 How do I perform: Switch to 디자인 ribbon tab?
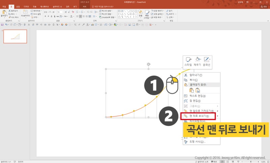(26, 6)
